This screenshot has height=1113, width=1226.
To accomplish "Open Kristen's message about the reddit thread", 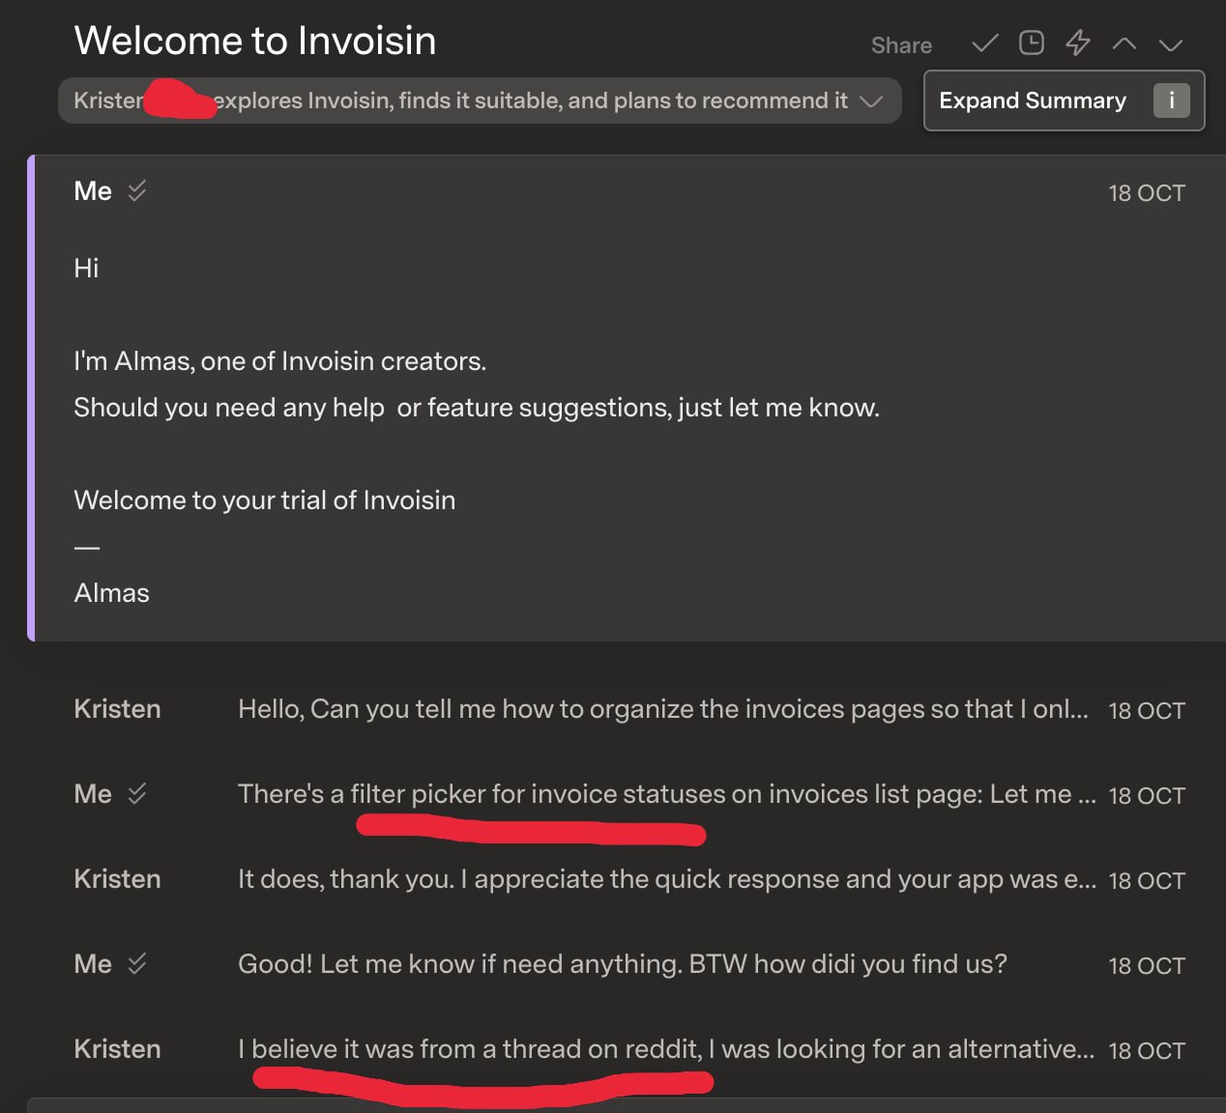I will (x=629, y=1049).
